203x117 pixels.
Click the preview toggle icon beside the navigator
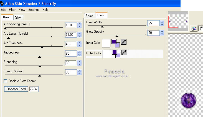coord(194,28)
